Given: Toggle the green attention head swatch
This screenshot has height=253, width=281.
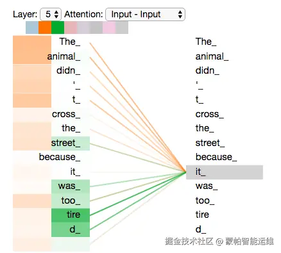Looking at the screenshot, I should [x=58, y=28].
